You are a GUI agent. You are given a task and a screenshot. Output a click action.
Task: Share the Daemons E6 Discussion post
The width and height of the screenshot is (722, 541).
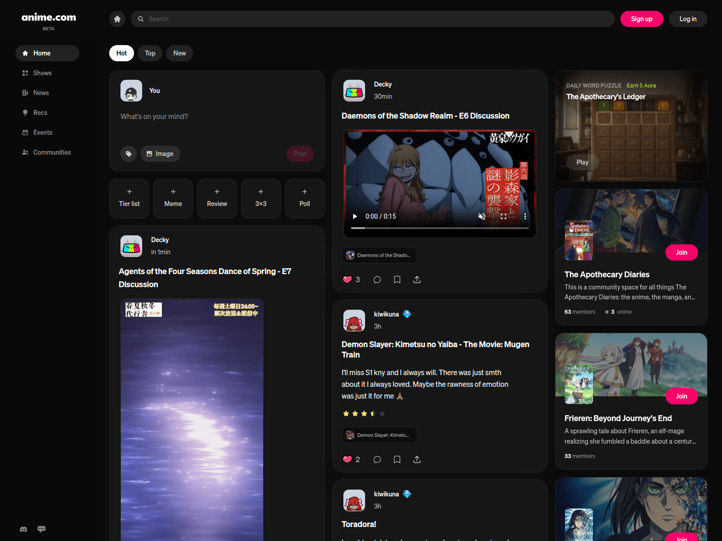coord(417,280)
